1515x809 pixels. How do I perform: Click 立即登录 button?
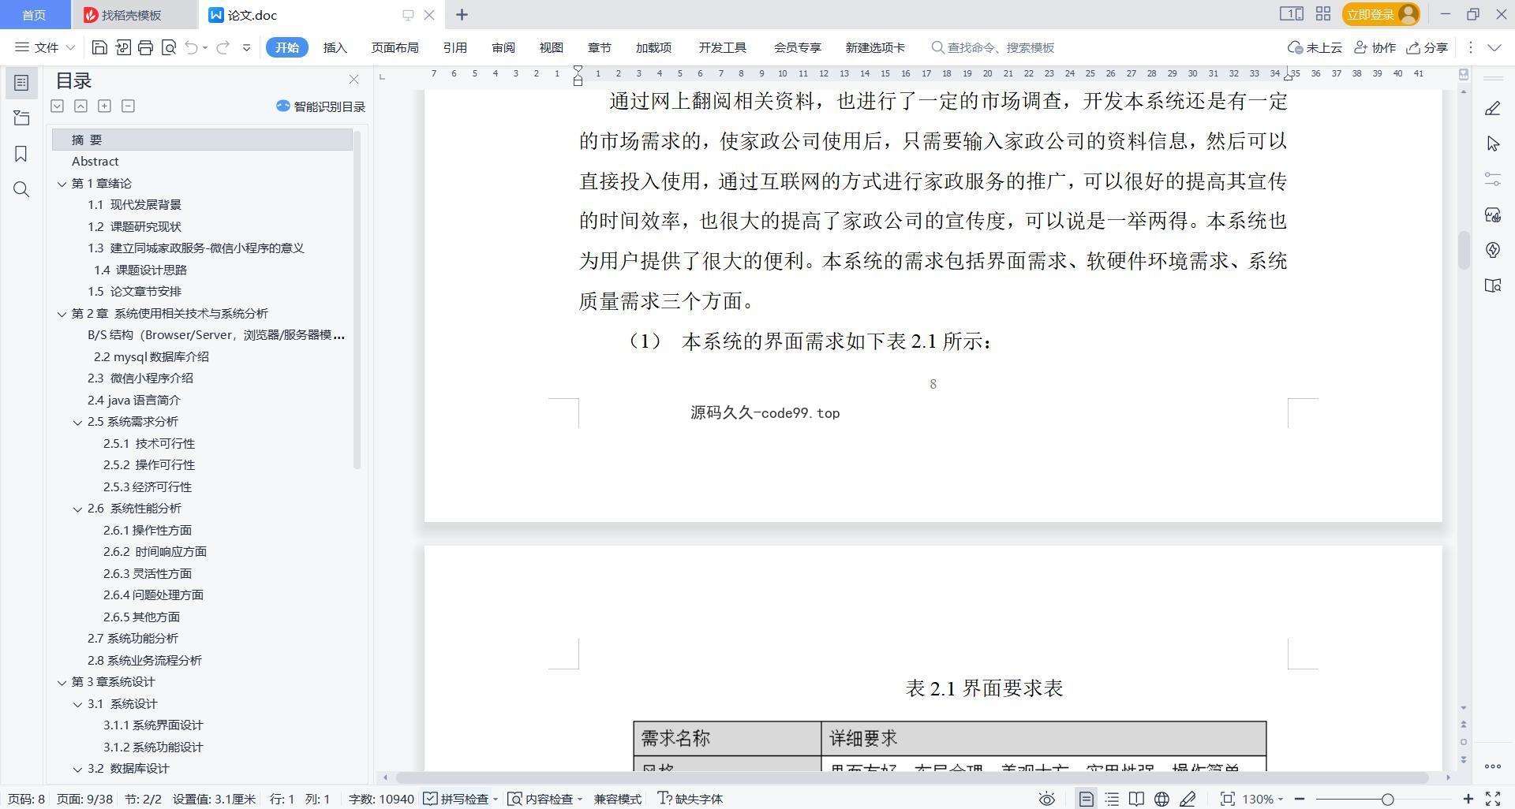(1381, 14)
